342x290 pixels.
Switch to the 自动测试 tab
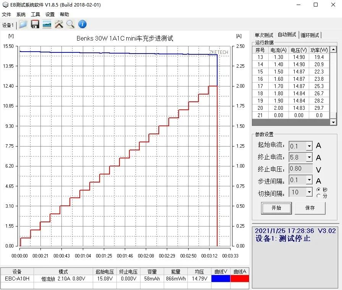[287, 35]
